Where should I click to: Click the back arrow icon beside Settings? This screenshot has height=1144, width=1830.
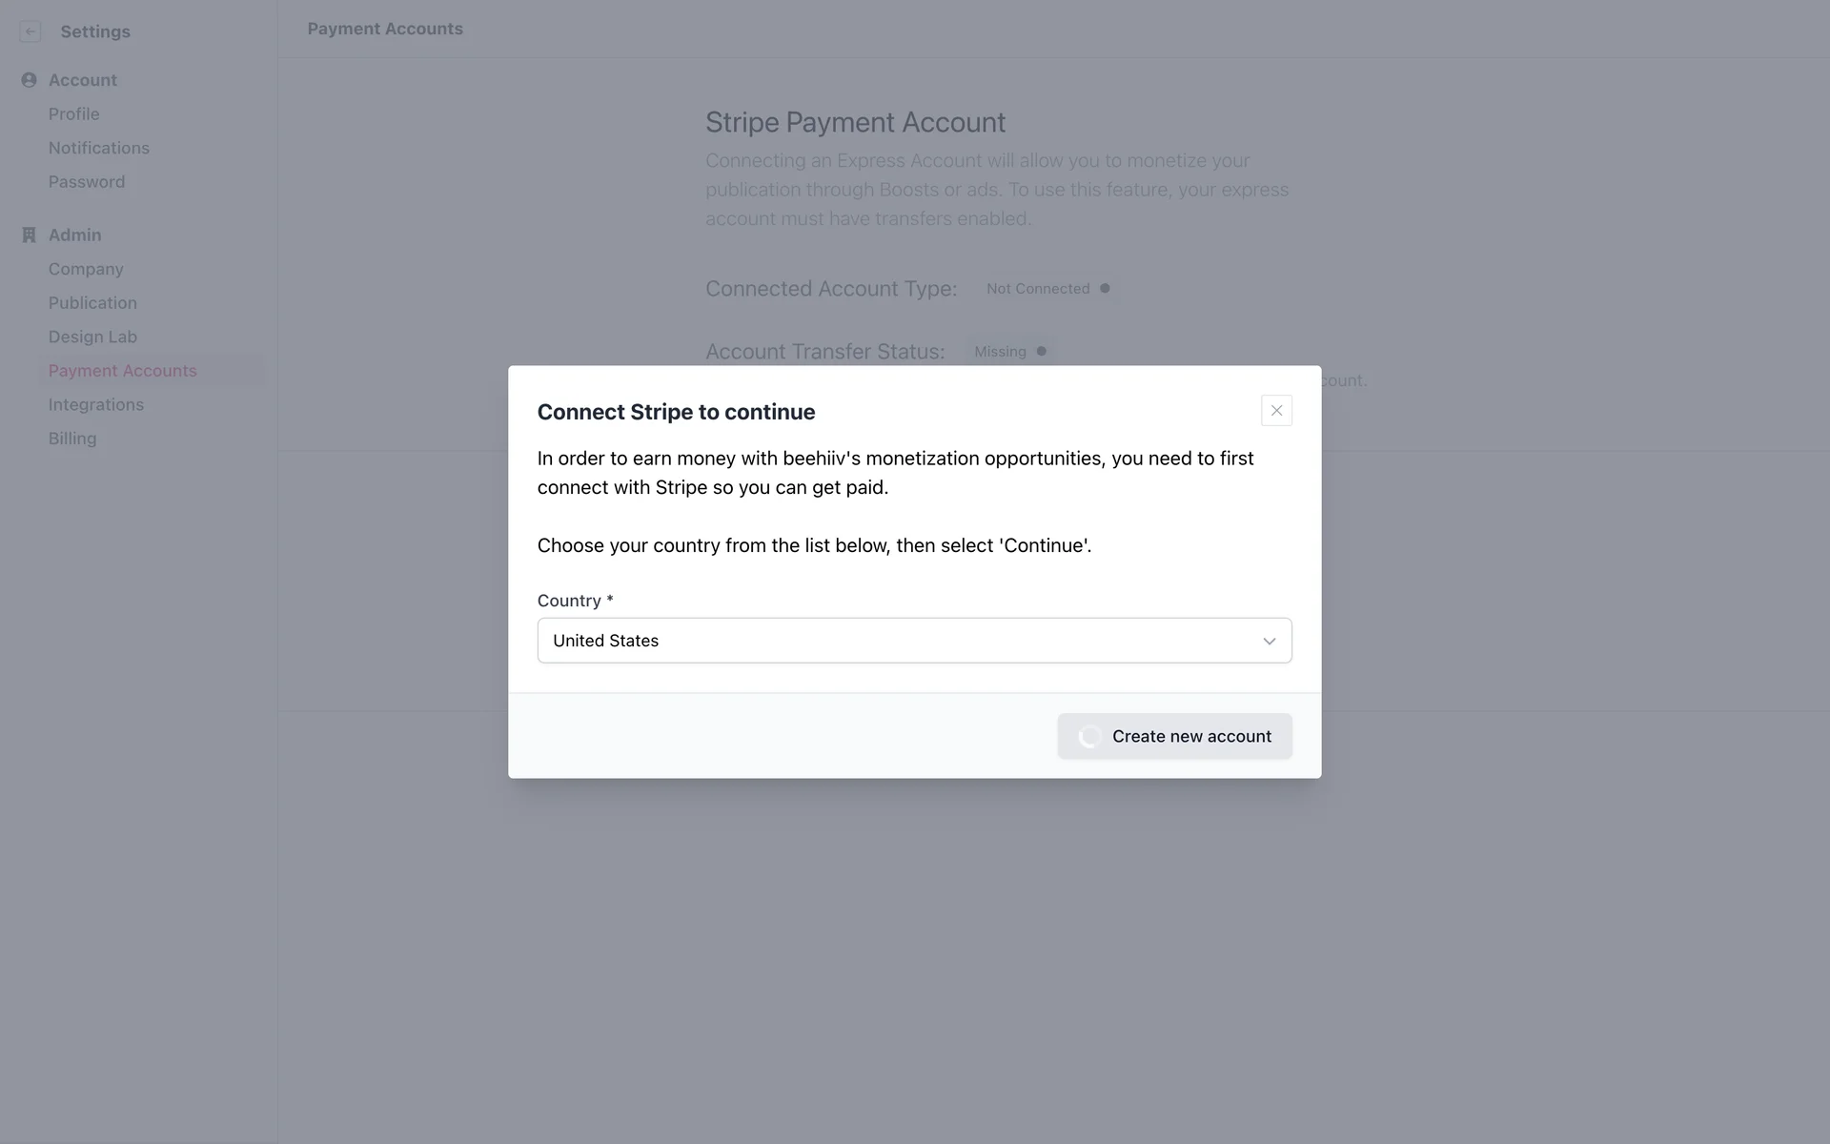point(30,31)
